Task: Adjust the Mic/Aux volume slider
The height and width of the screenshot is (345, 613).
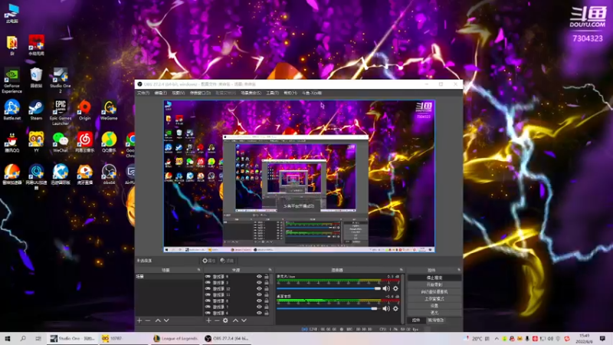Action: [x=329, y=289]
